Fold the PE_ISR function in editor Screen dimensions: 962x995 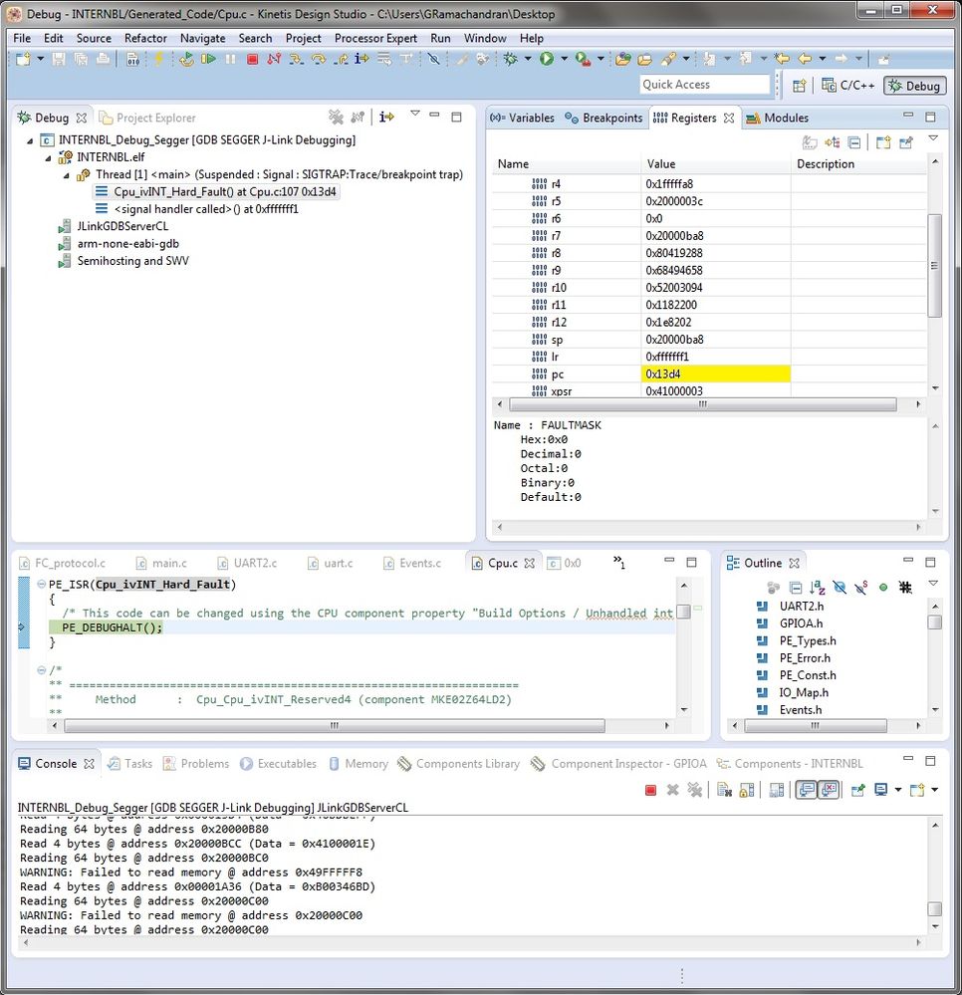[x=41, y=585]
